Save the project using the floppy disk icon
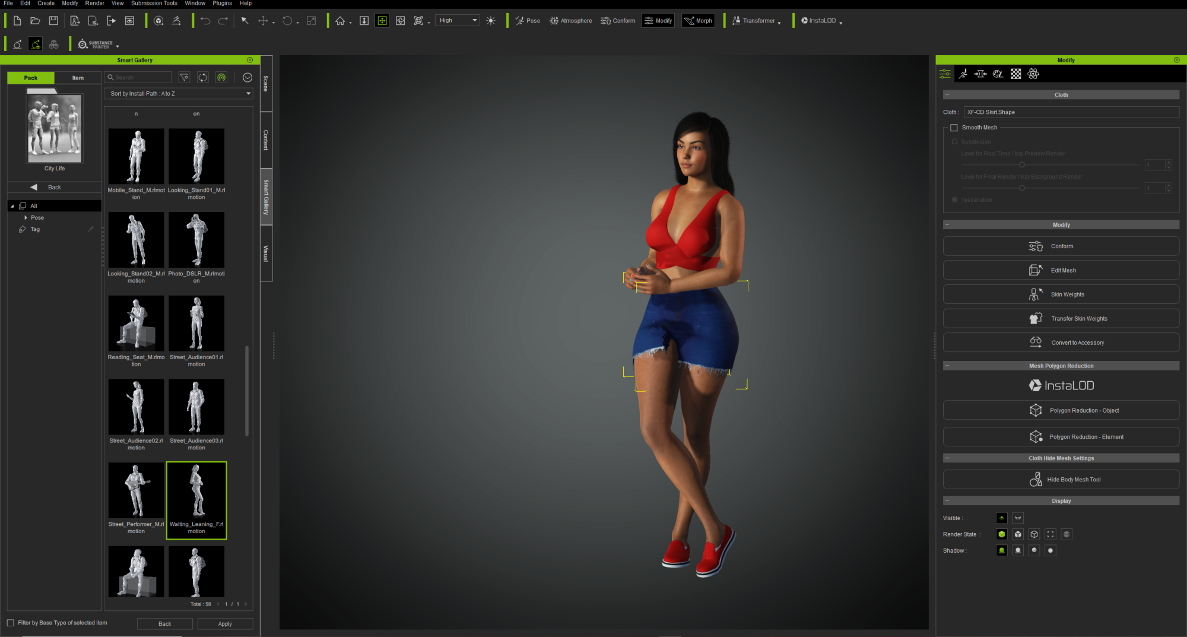 tap(53, 21)
